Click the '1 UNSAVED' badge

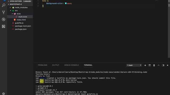pos(27,1)
